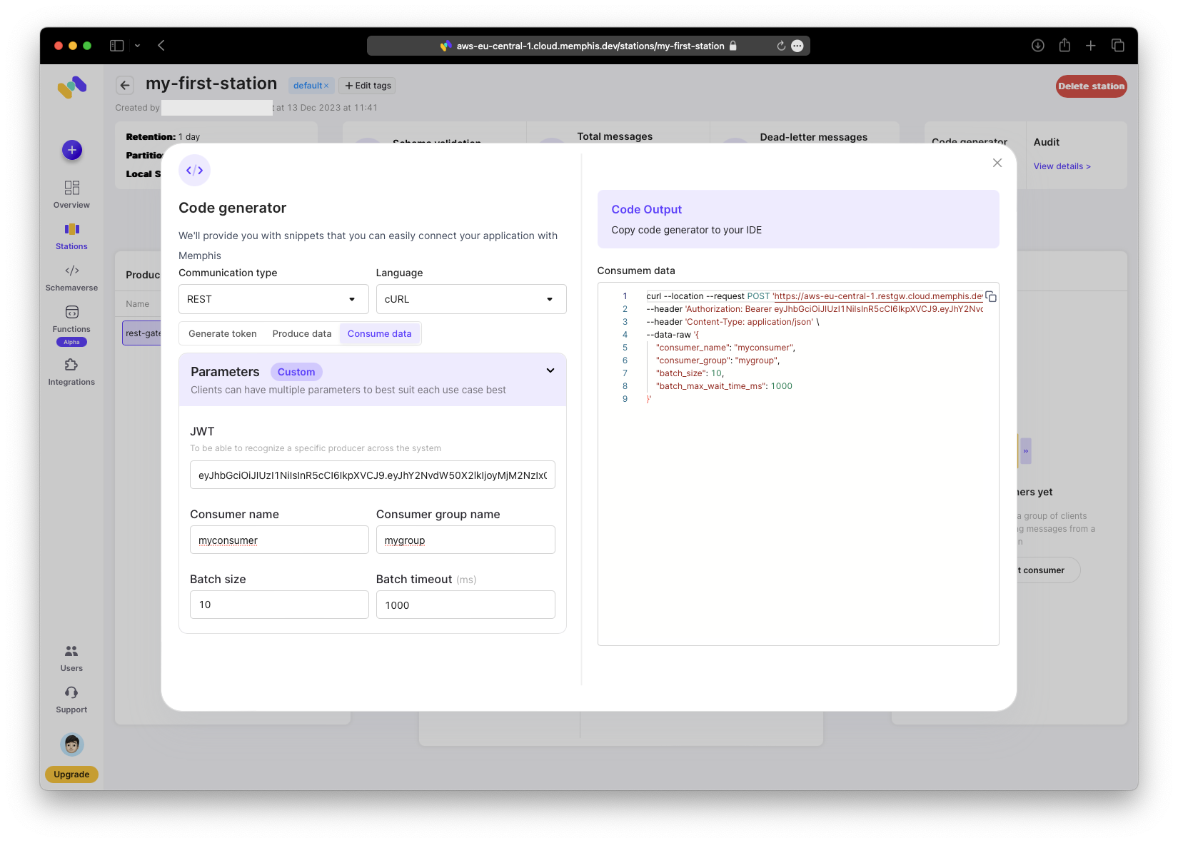Click the back arrow beside station name
1178x843 pixels.
[125, 86]
